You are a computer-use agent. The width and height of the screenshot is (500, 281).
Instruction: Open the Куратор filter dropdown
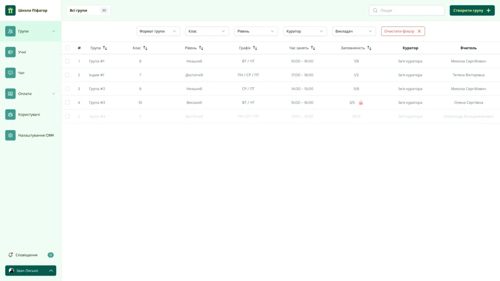click(x=305, y=31)
